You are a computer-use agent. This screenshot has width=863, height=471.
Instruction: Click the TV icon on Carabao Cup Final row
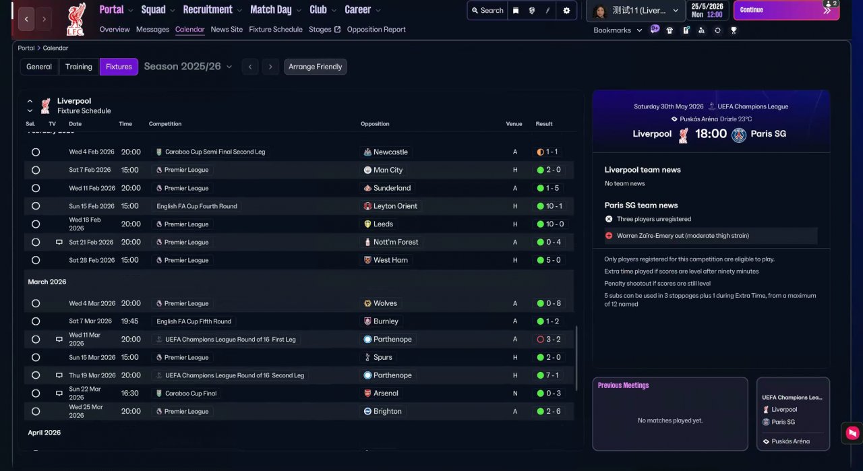pyautogui.click(x=59, y=393)
